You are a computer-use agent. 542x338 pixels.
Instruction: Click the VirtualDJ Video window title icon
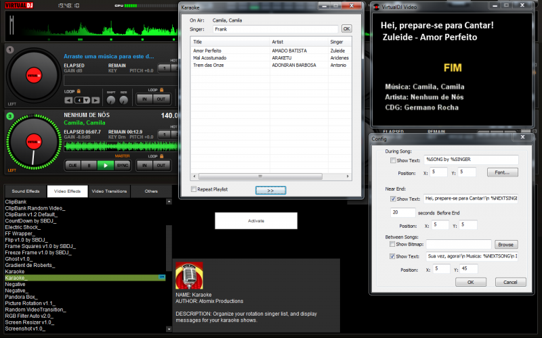377,7
